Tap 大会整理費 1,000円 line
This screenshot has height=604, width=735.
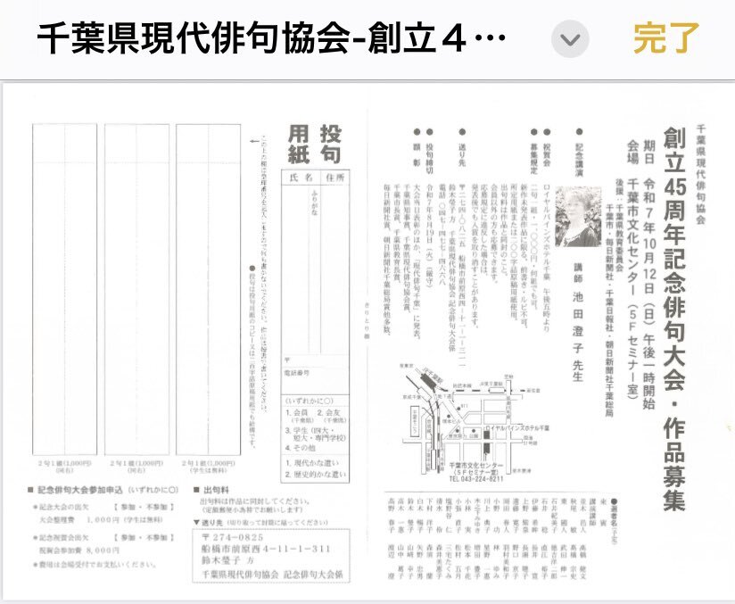pyautogui.click(x=101, y=519)
